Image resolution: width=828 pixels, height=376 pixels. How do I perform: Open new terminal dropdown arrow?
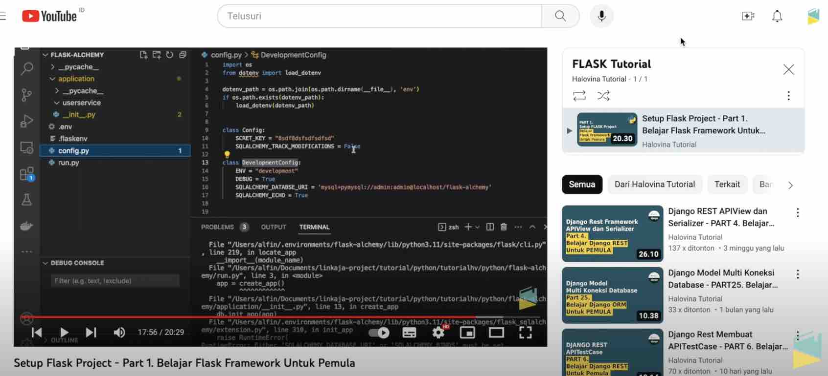coord(477,227)
